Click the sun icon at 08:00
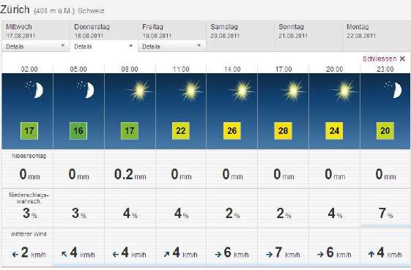This screenshot has width=411, height=270. [139, 91]
